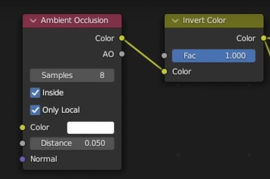The height and width of the screenshot is (179, 270).
Task: Click Ambient Occlusion Color output socket
Action: 122,38
